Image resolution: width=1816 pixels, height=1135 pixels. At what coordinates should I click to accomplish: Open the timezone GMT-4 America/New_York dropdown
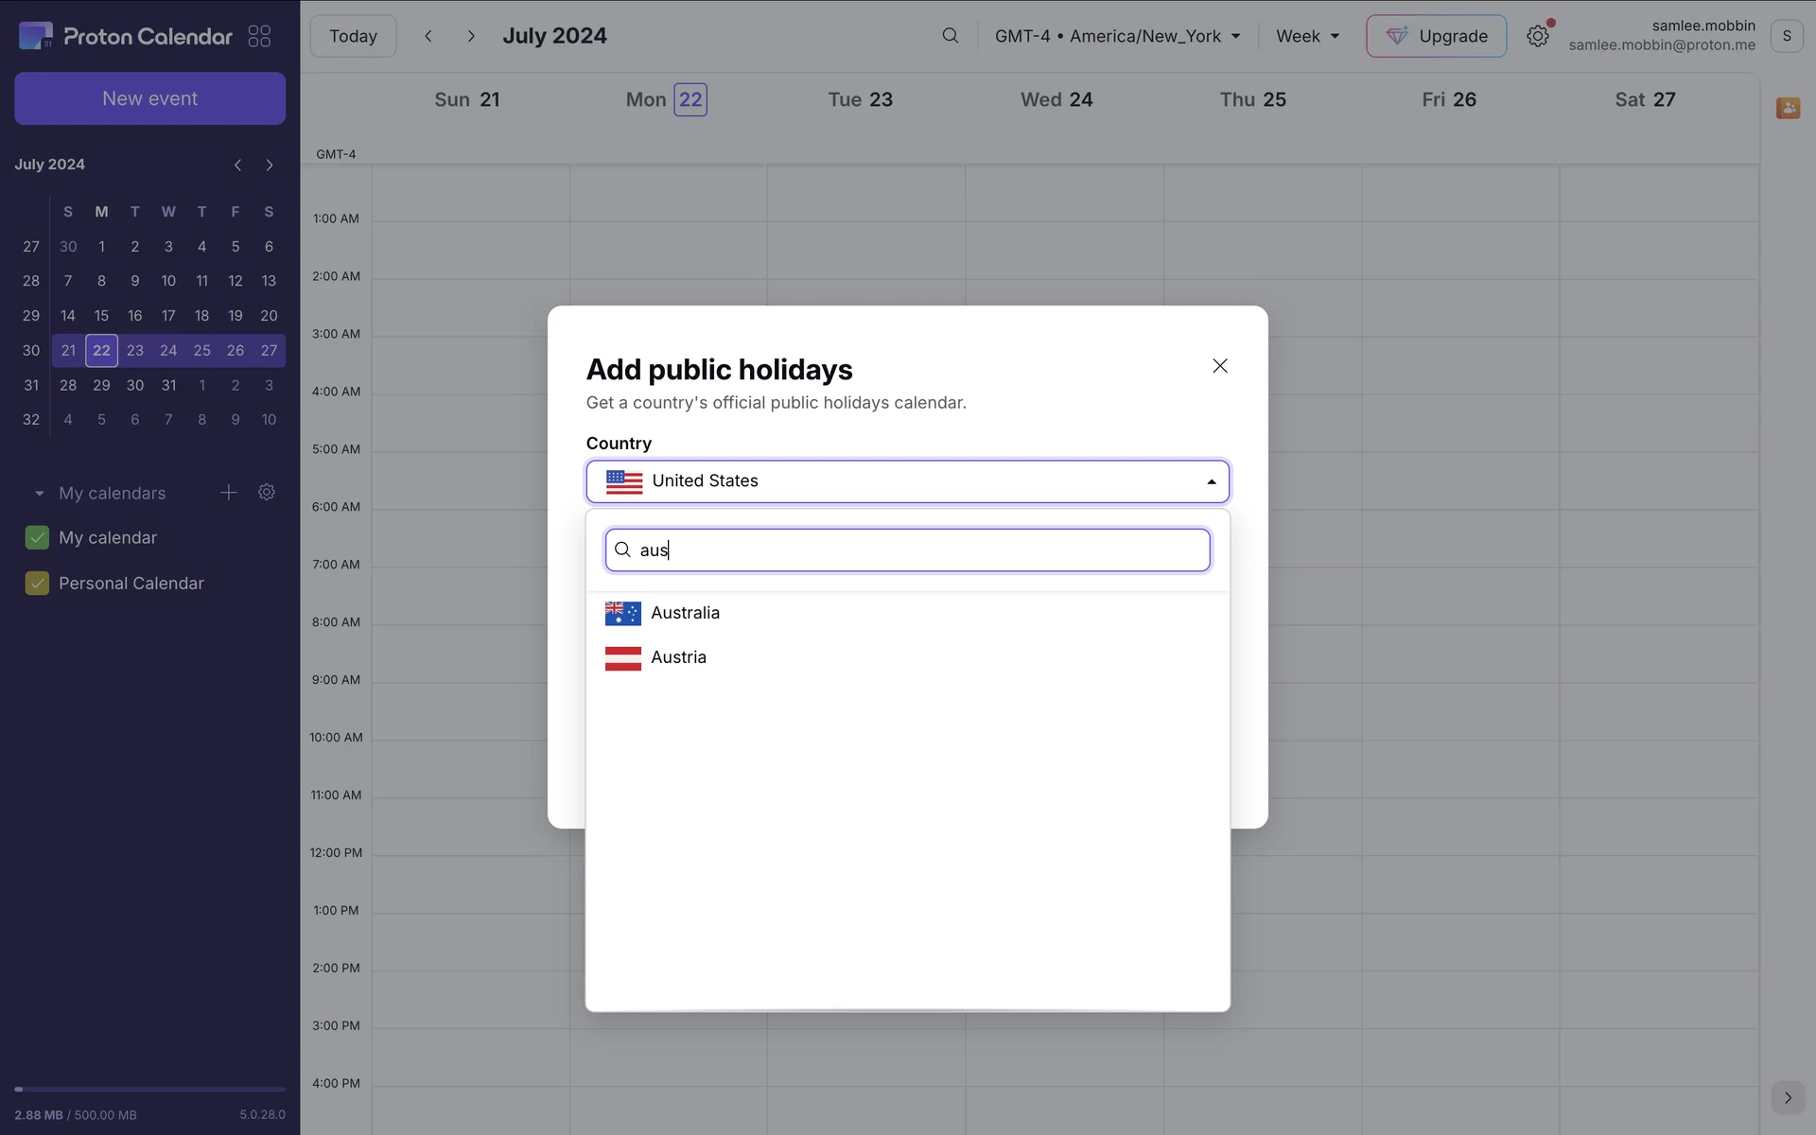coord(1116,36)
